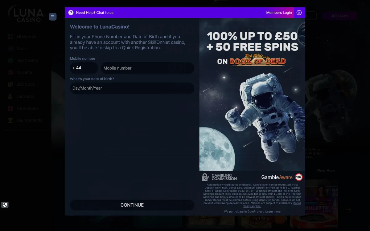Click the Day/Month/Year date field

pos(132,88)
